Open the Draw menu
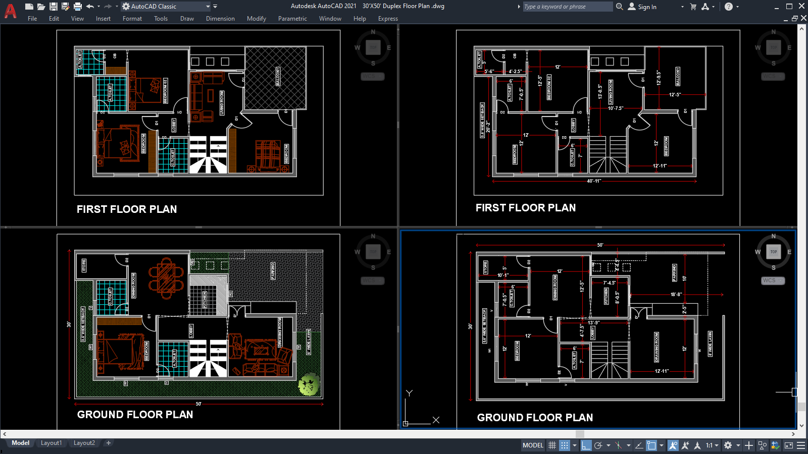The width and height of the screenshot is (808, 454). 186,19
